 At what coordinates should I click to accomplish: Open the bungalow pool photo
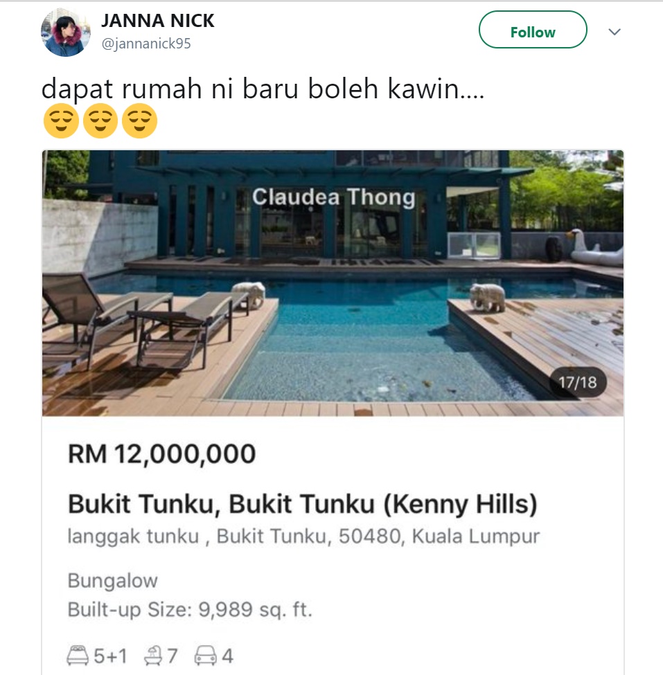[333, 283]
